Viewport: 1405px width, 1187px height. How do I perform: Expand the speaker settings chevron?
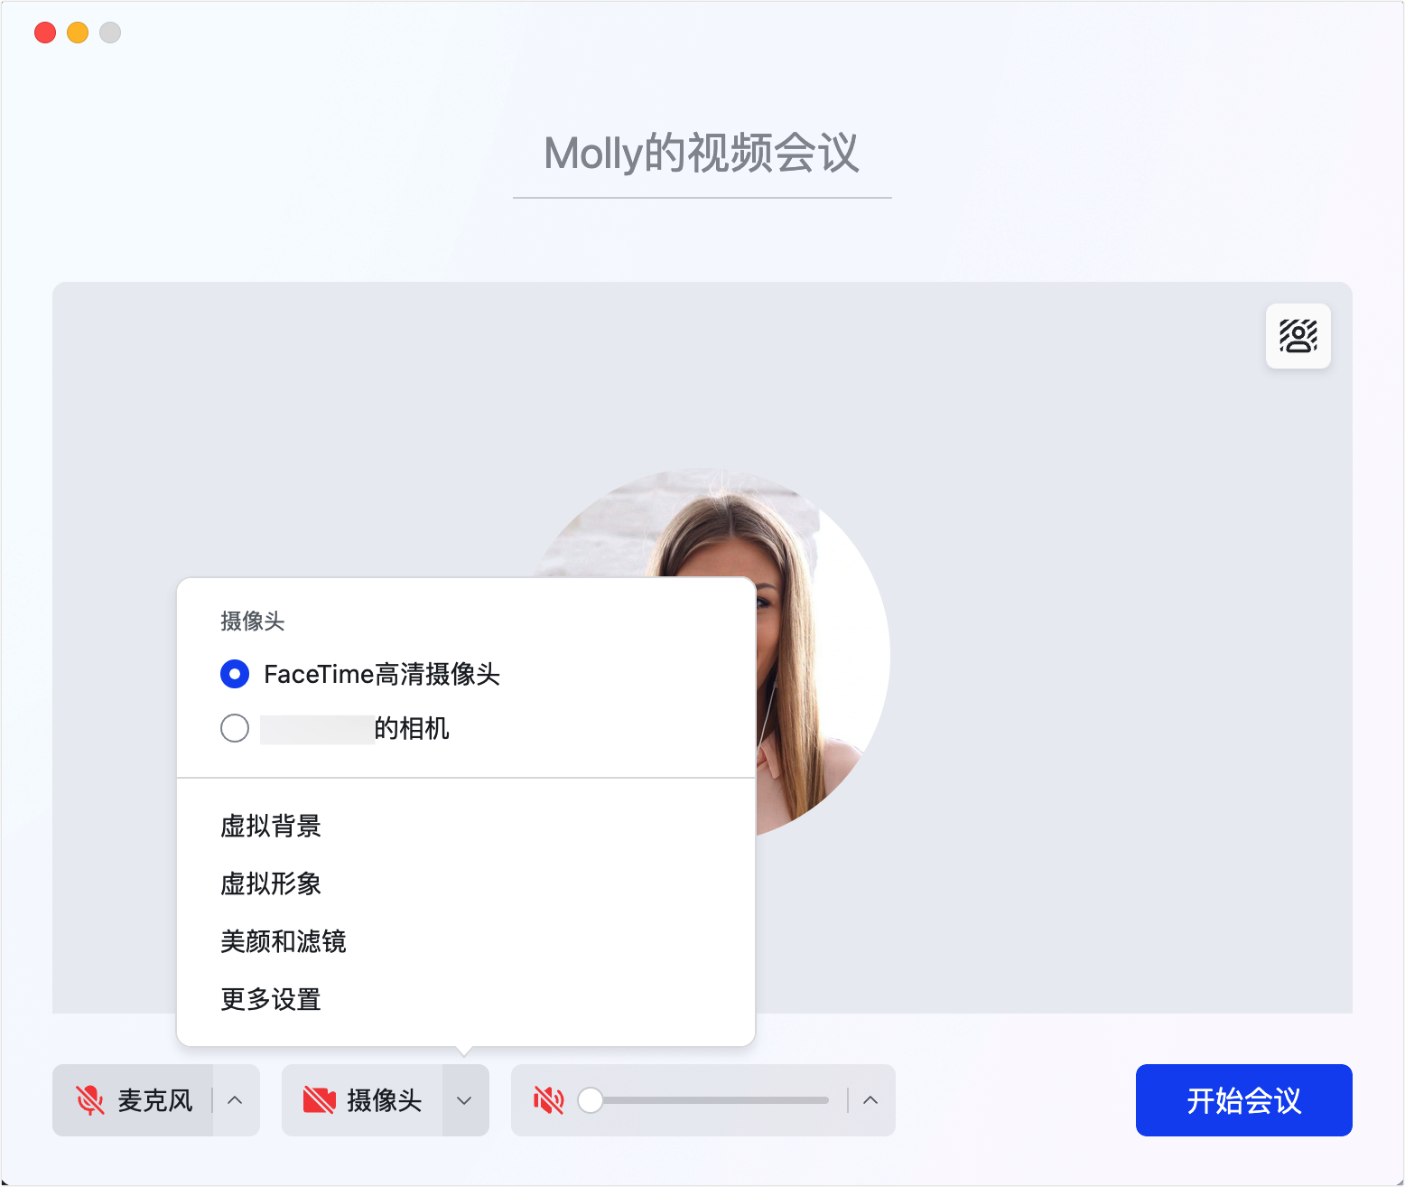[x=870, y=1100]
